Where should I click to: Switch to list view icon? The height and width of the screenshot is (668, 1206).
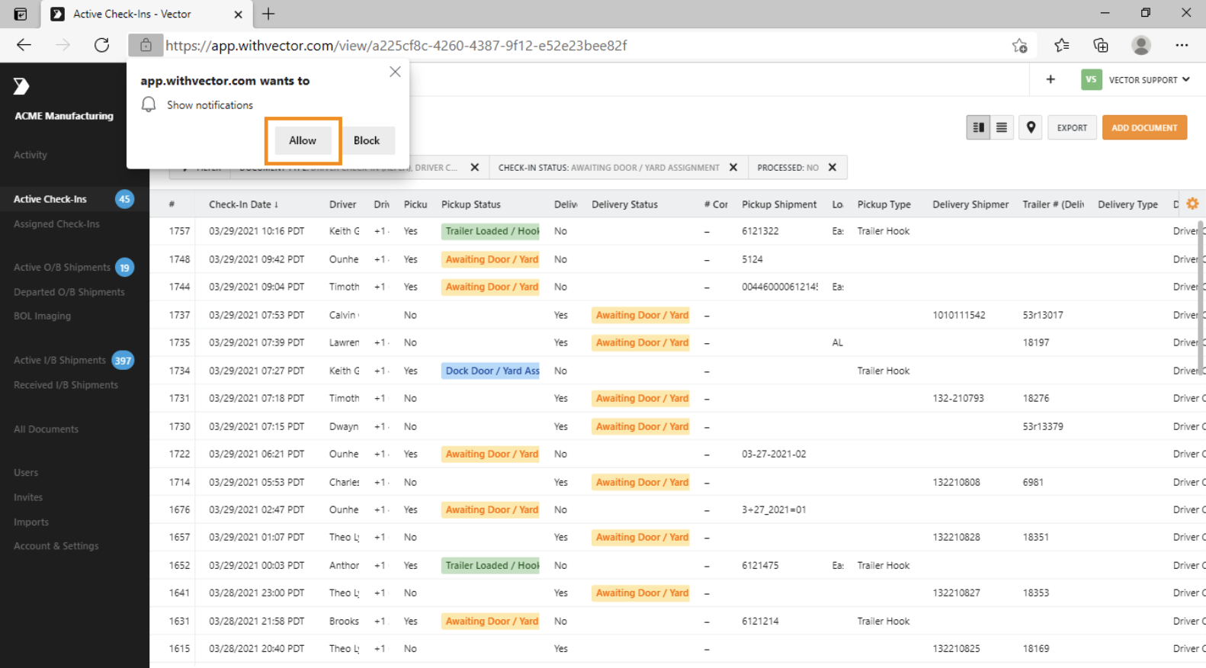pyautogui.click(x=1002, y=127)
